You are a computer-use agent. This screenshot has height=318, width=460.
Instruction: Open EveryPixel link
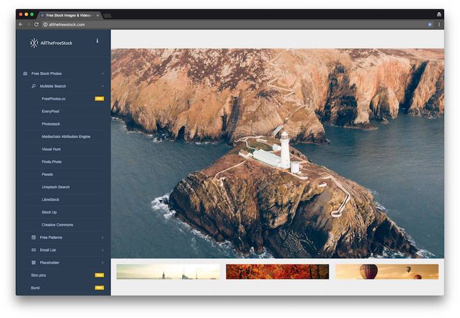50,111
